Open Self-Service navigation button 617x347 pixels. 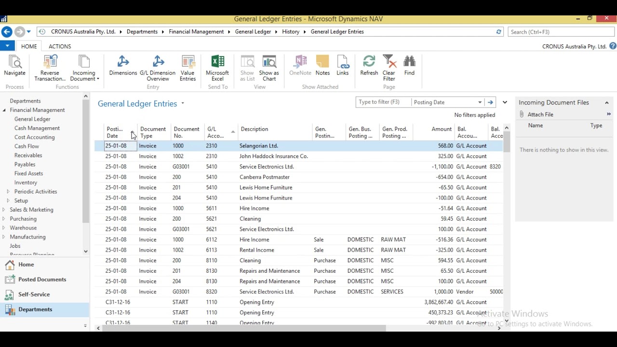pyautogui.click(x=44, y=294)
